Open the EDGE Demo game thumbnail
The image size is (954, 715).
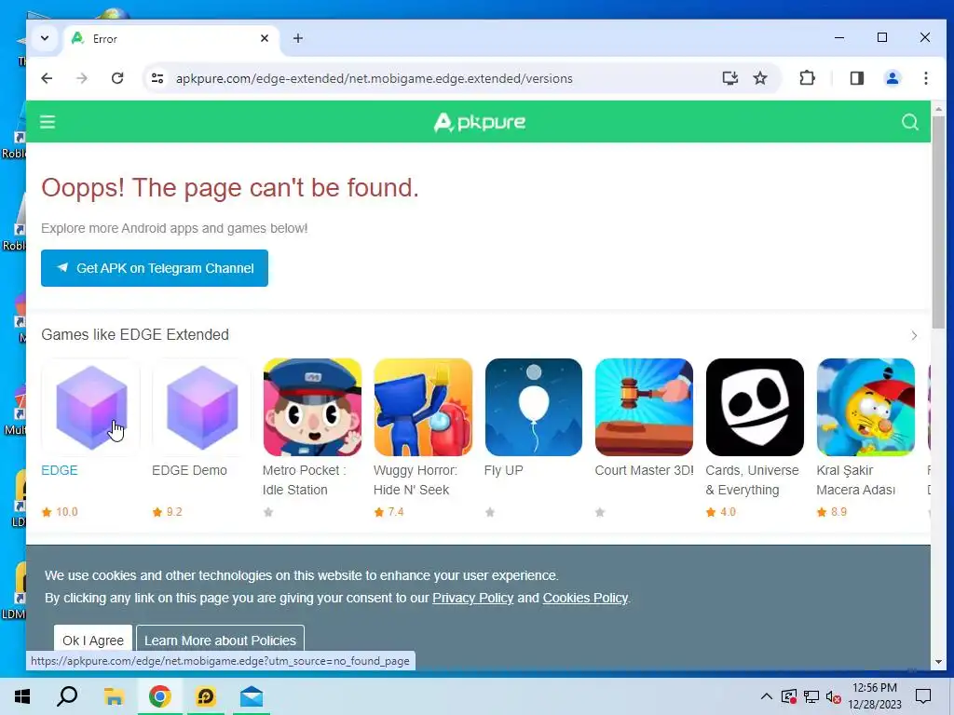pyautogui.click(x=201, y=408)
